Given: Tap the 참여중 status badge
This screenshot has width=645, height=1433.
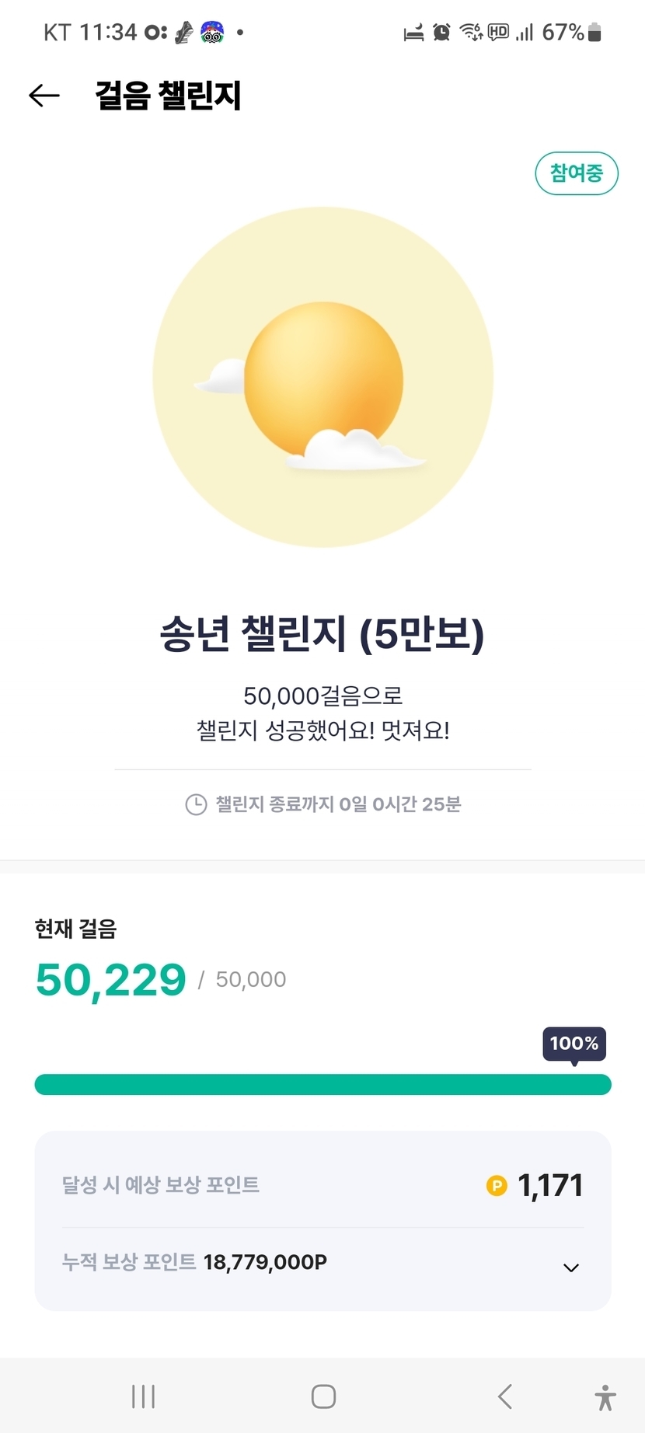Looking at the screenshot, I should coord(577,173).
